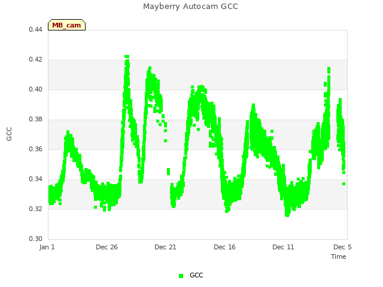Screen dimensions: 383x287
Task: Click the Dec 21 axis label
Action: tap(165, 247)
